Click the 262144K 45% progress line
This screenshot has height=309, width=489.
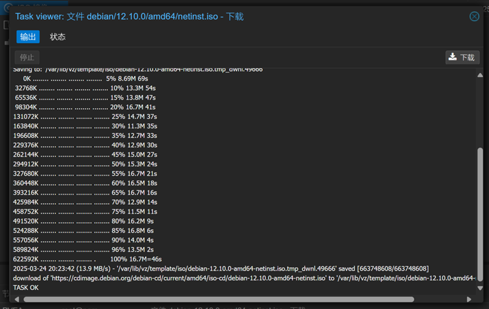coord(85,154)
